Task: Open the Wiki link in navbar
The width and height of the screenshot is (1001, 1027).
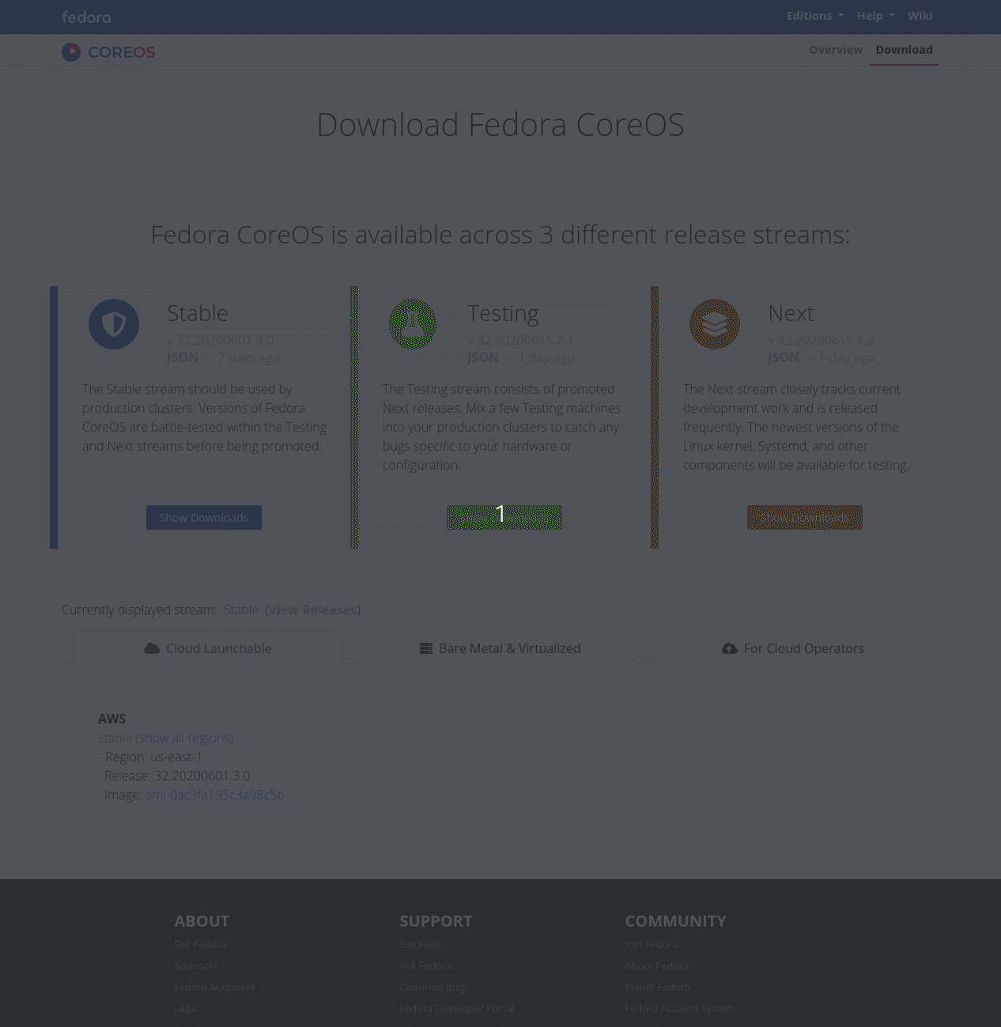Action: (x=920, y=16)
